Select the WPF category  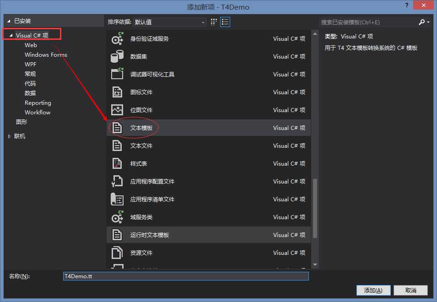coord(30,65)
